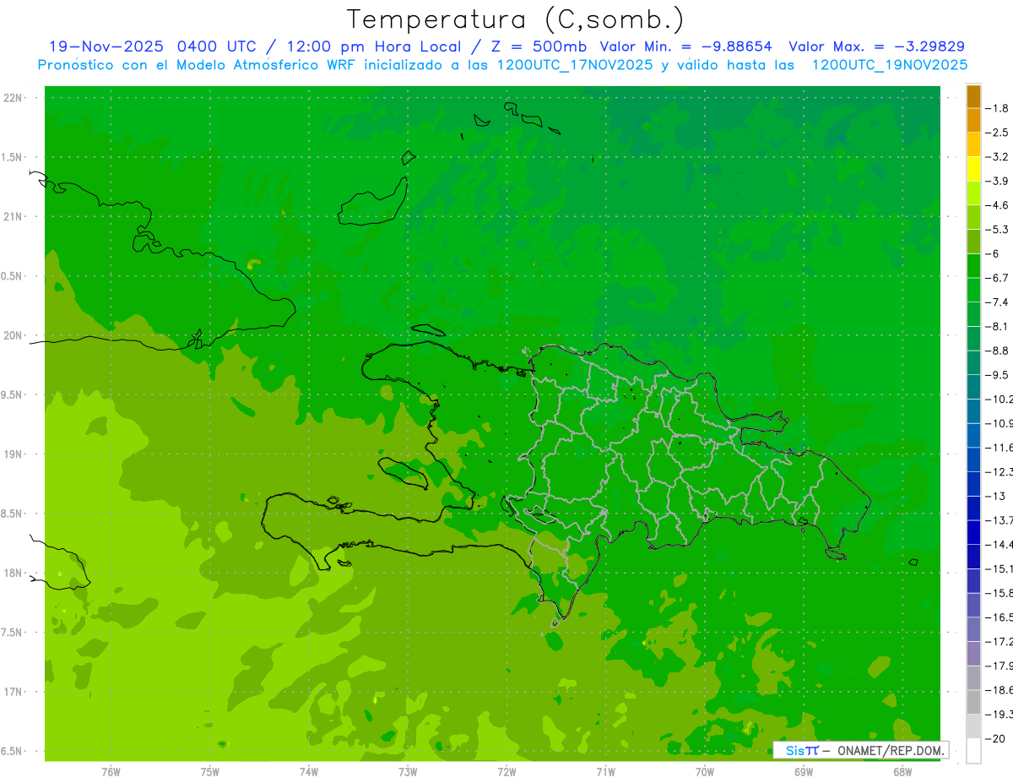
Task: Pick amber swatch between -2.5 and -3.2
Action: coord(973,144)
